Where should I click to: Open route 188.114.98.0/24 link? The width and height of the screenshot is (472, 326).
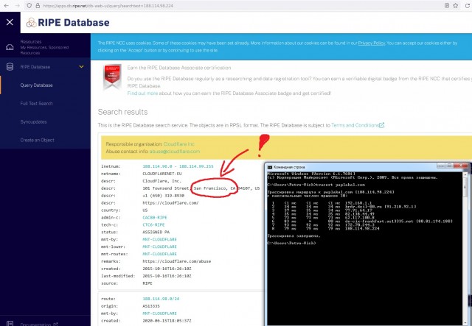(161, 299)
